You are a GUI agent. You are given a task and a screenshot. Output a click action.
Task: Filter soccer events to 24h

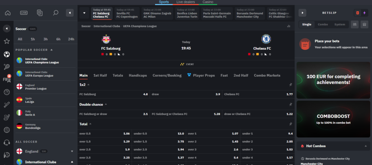(71, 39)
